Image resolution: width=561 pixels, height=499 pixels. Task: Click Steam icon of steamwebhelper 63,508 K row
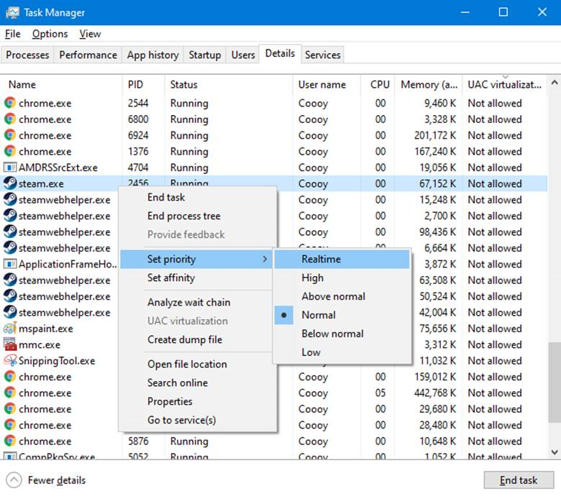10,280
